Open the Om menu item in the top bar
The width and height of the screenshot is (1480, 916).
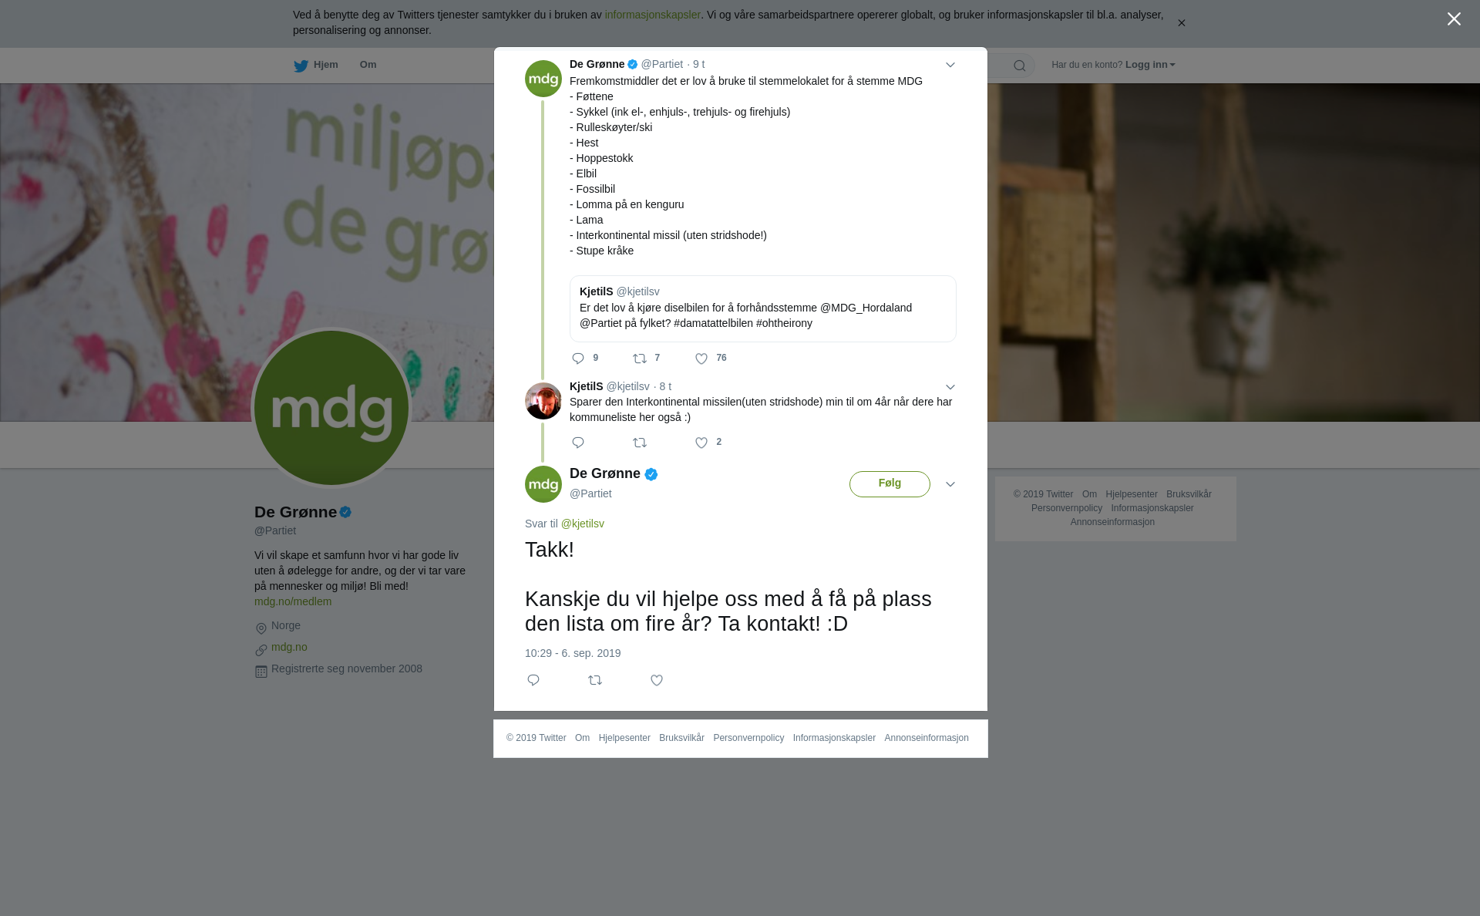(368, 65)
